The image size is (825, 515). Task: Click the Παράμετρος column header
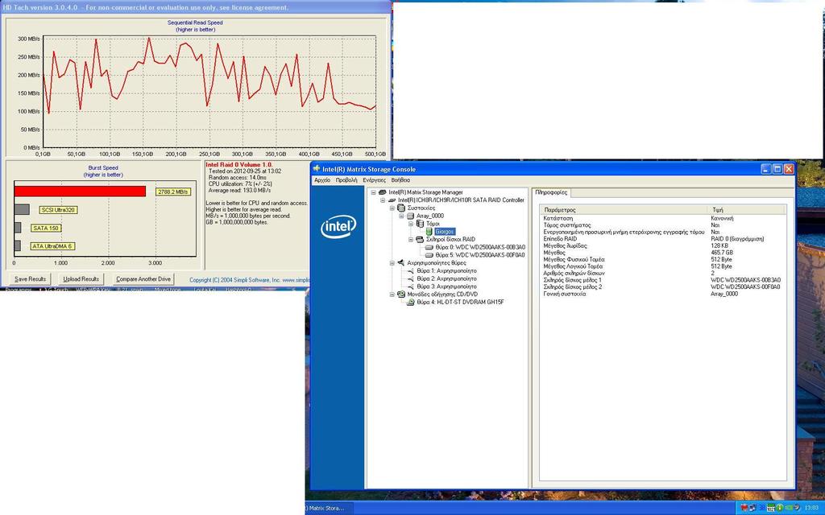(624, 210)
